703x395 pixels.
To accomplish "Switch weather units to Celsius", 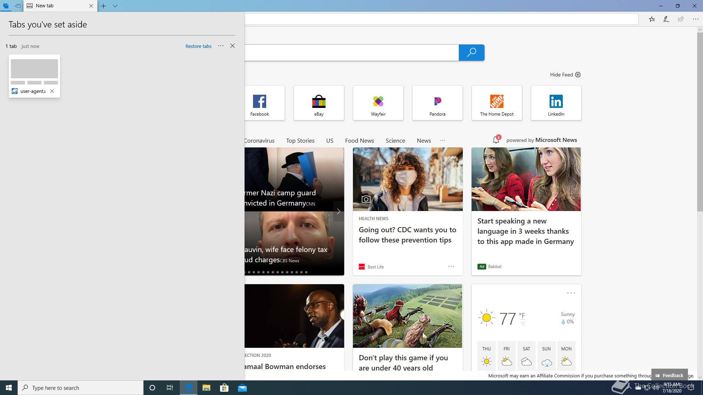I will pos(522,323).
